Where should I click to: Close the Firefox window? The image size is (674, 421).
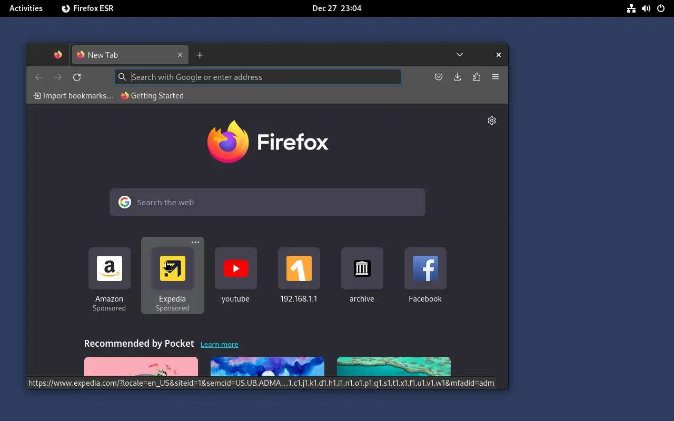[x=499, y=55]
